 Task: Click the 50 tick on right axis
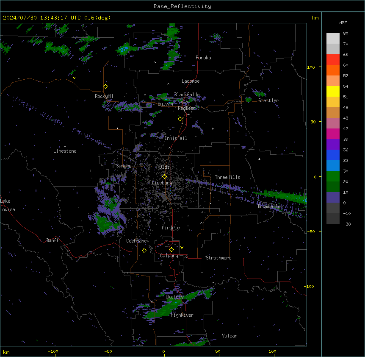[x=313, y=122]
